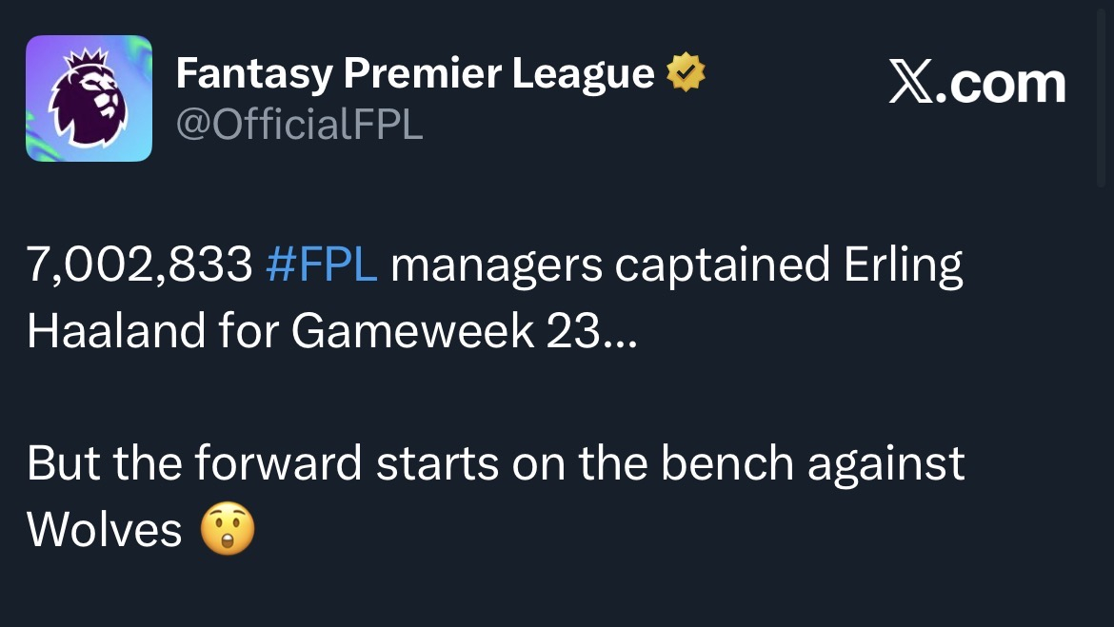This screenshot has height=627, width=1114.
Task: Click the word "against" in tweet
Action: pos(886,463)
